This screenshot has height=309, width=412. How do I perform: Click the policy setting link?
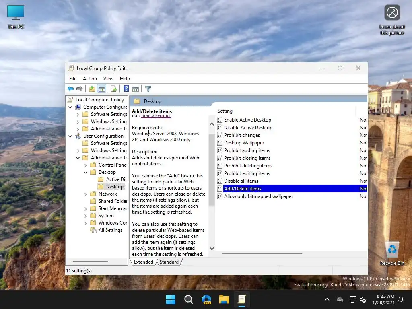click(x=156, y=116)
